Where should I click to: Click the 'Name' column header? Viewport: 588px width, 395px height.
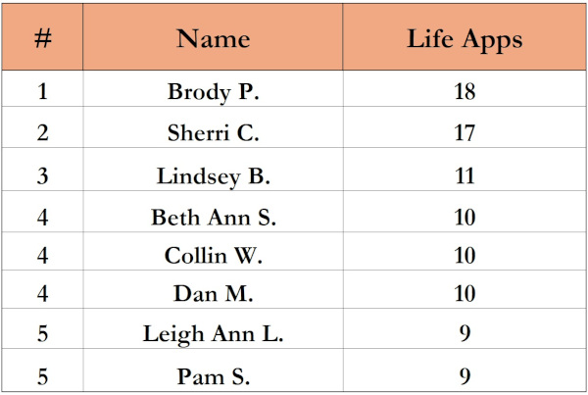(x=213, y=37)
